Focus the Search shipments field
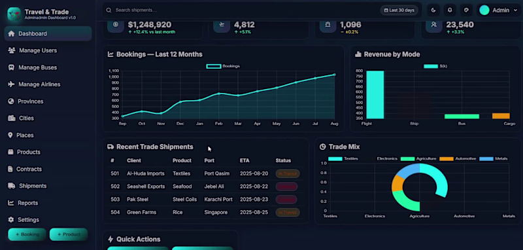 tap(240, 10)
